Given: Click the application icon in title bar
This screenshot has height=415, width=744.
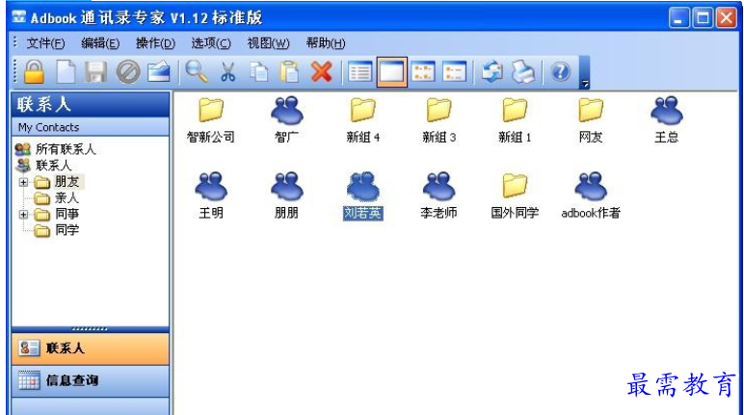Looking at the screenshot, I should click(18, 16).
